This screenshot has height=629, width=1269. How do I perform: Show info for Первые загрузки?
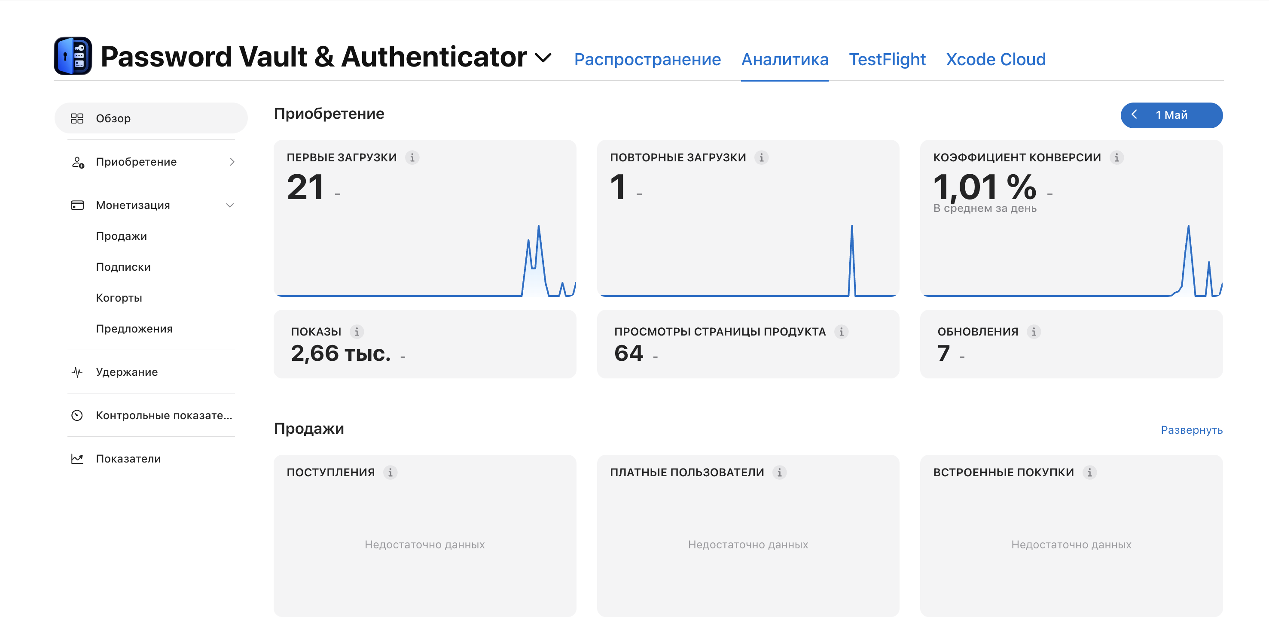[412, 157]
